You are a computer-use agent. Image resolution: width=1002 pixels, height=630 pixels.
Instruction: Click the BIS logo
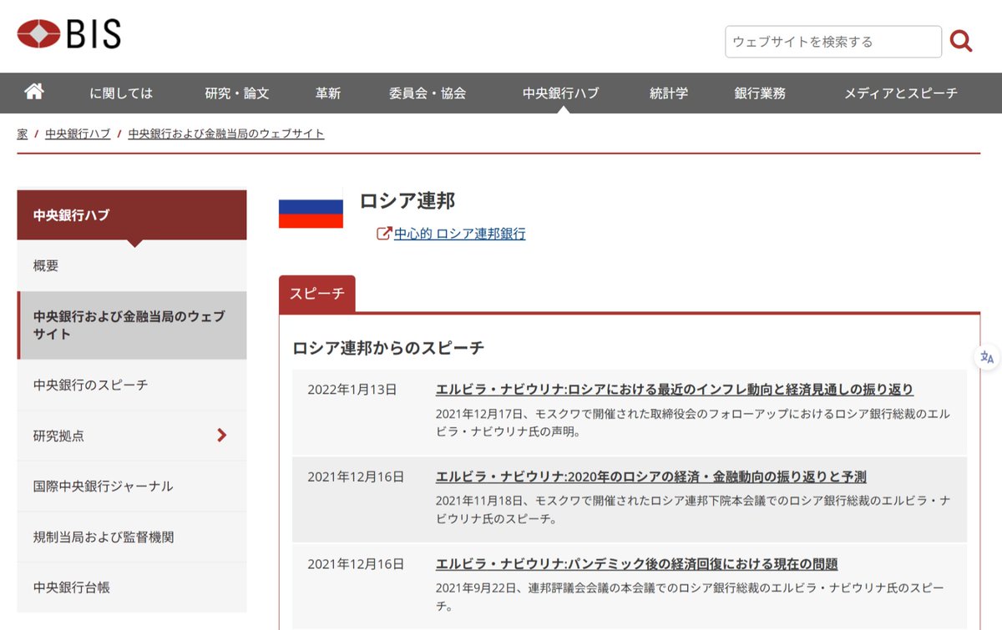[68, 34]
